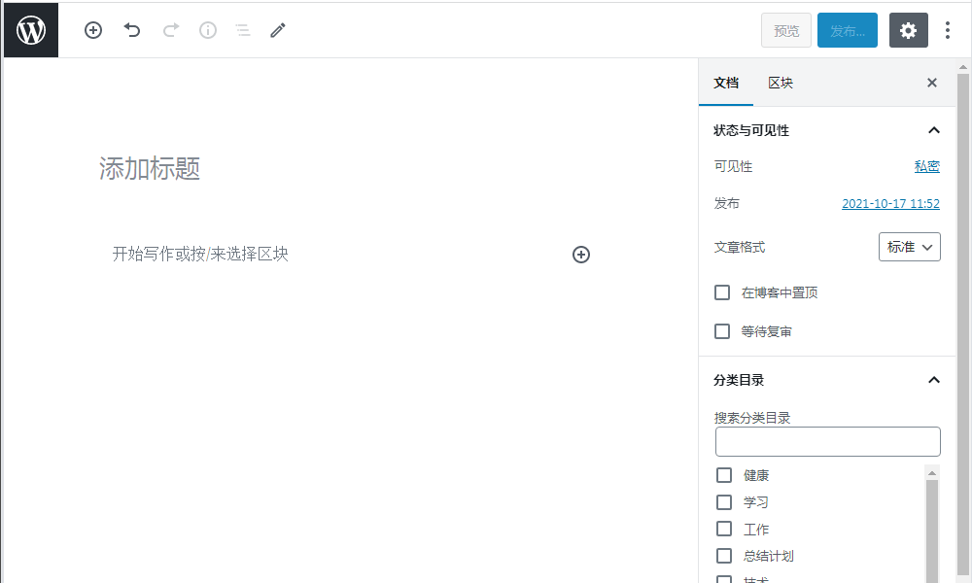
Task: Select the edit (pencil) tool icon
Action: click(x=277, y=30)
